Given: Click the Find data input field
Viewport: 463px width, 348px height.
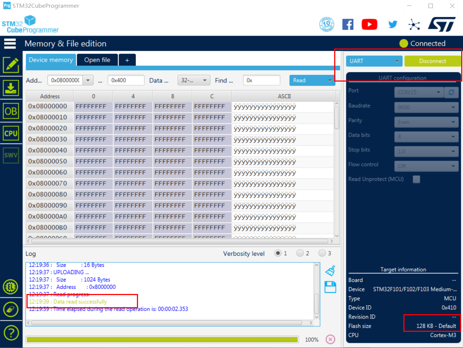Looking at the screenshot, I should pyautogui.click(x=261, y=80).
